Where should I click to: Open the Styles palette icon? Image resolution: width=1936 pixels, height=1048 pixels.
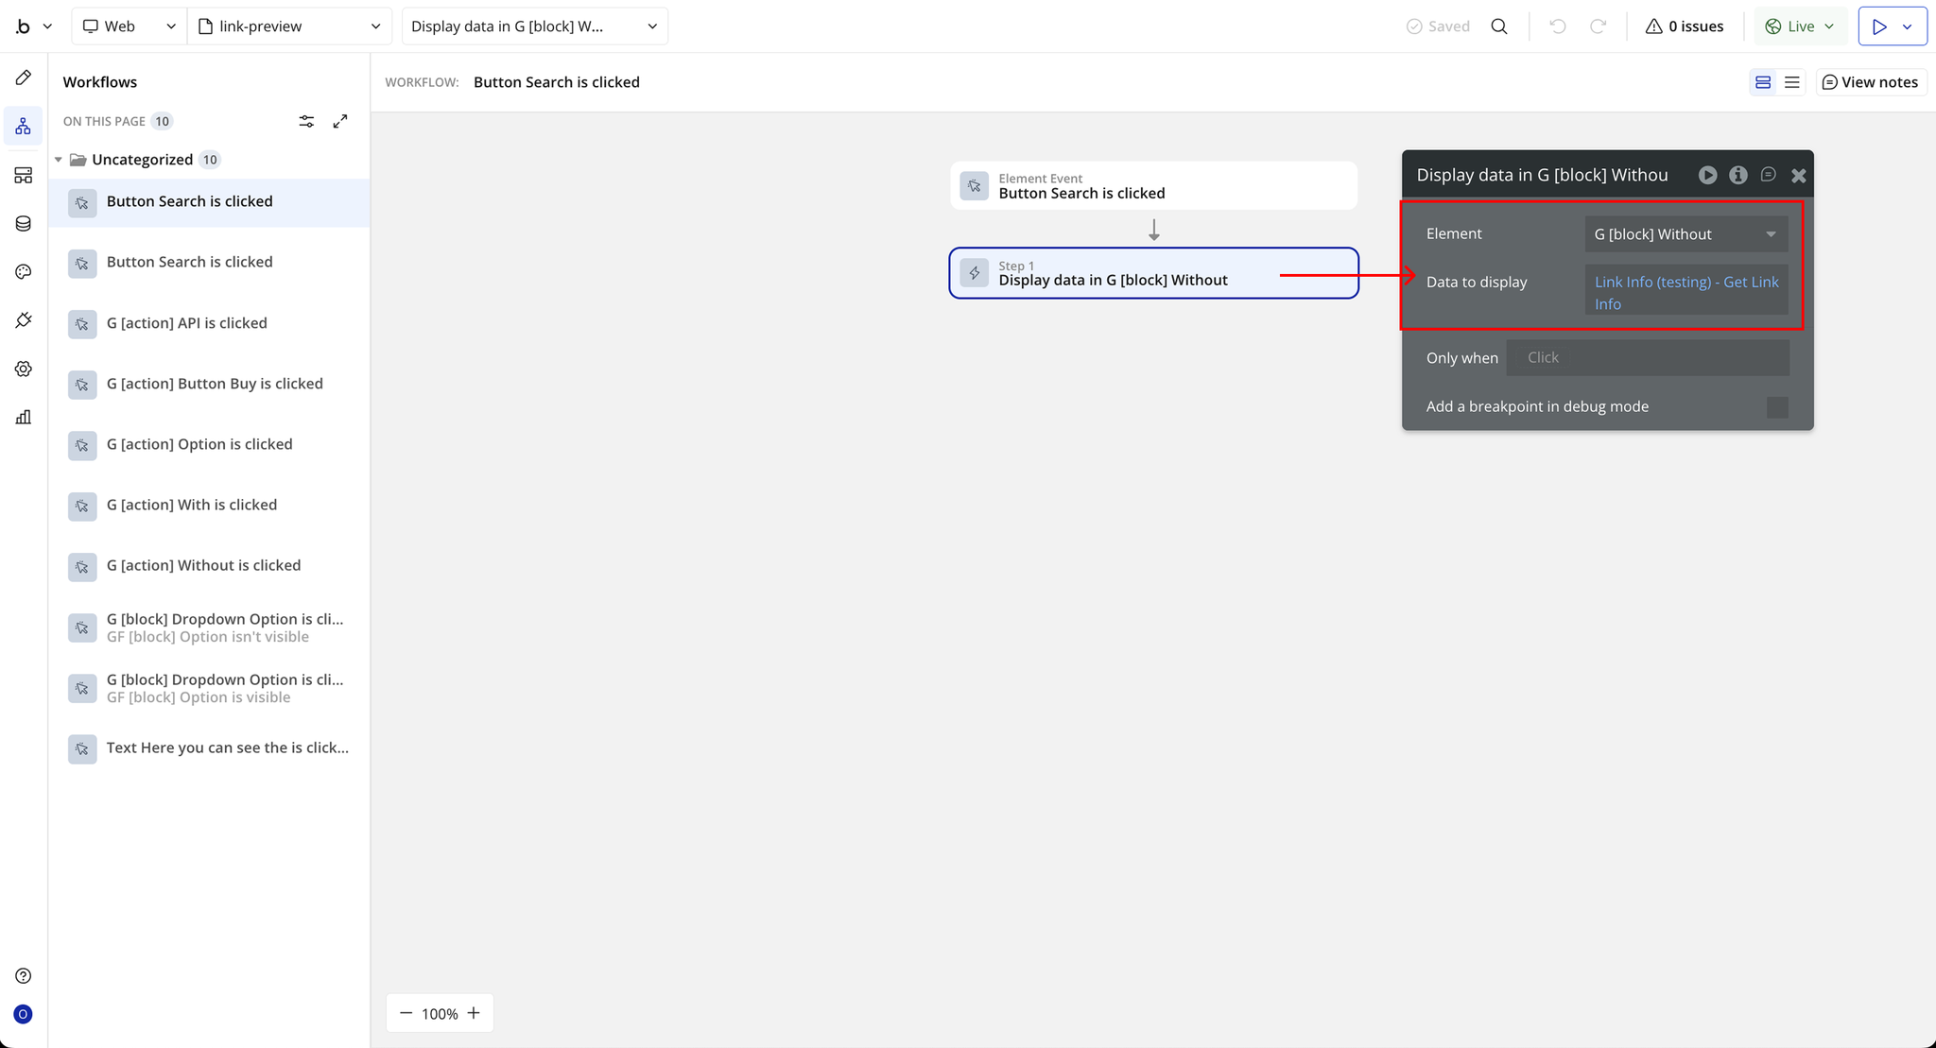[24, 272]
